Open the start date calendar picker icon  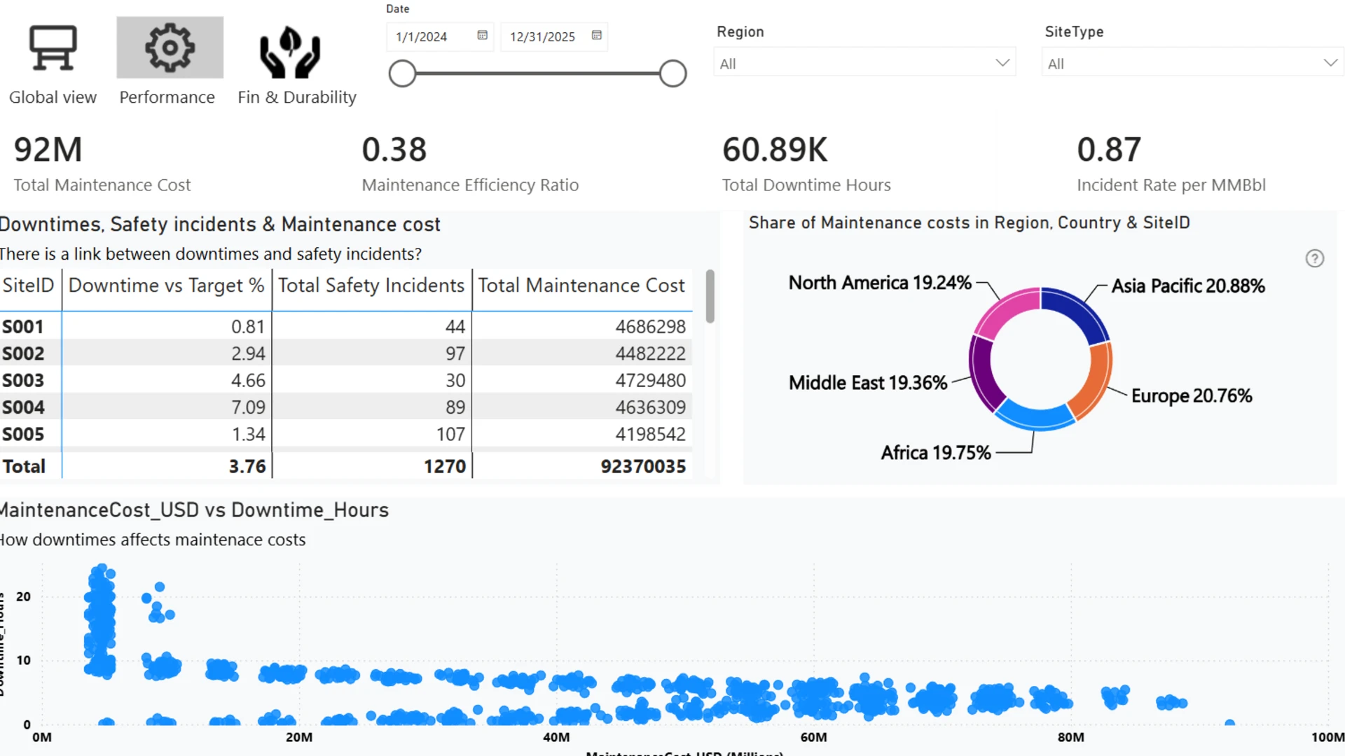[x=482, y=36]
